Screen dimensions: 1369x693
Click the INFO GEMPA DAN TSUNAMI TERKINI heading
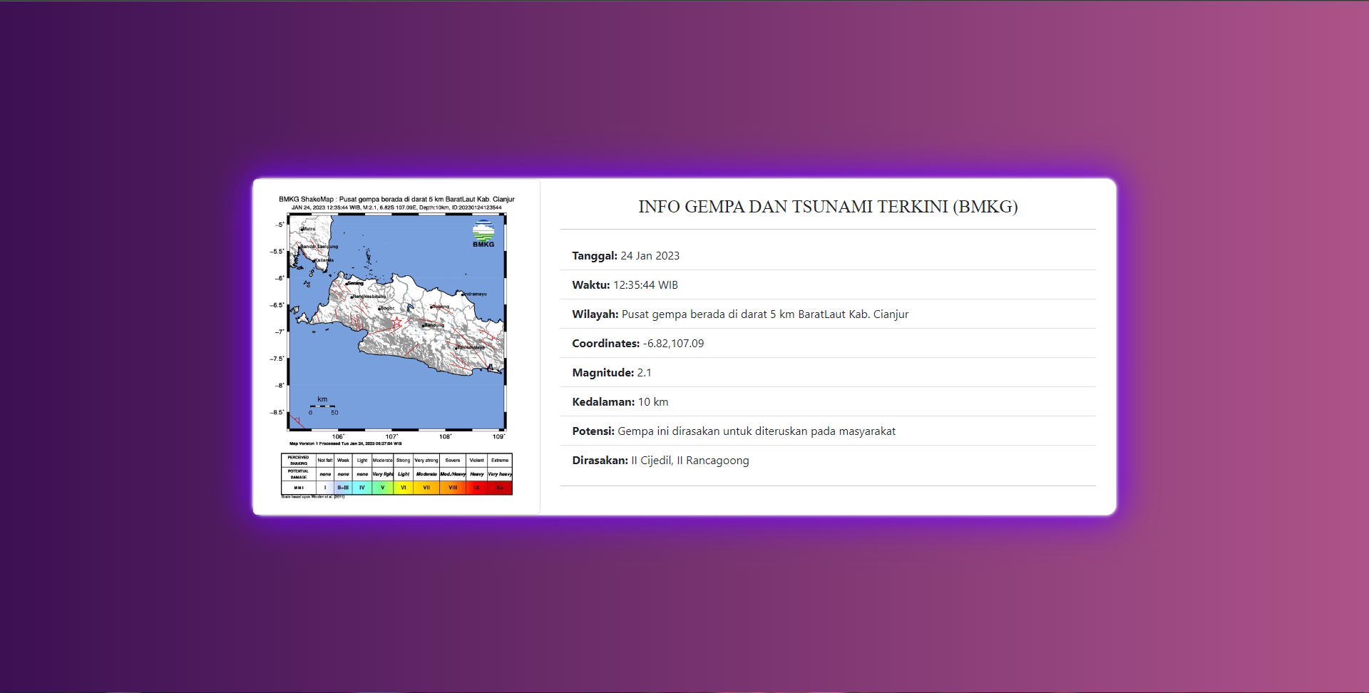[x=828, y=207]
